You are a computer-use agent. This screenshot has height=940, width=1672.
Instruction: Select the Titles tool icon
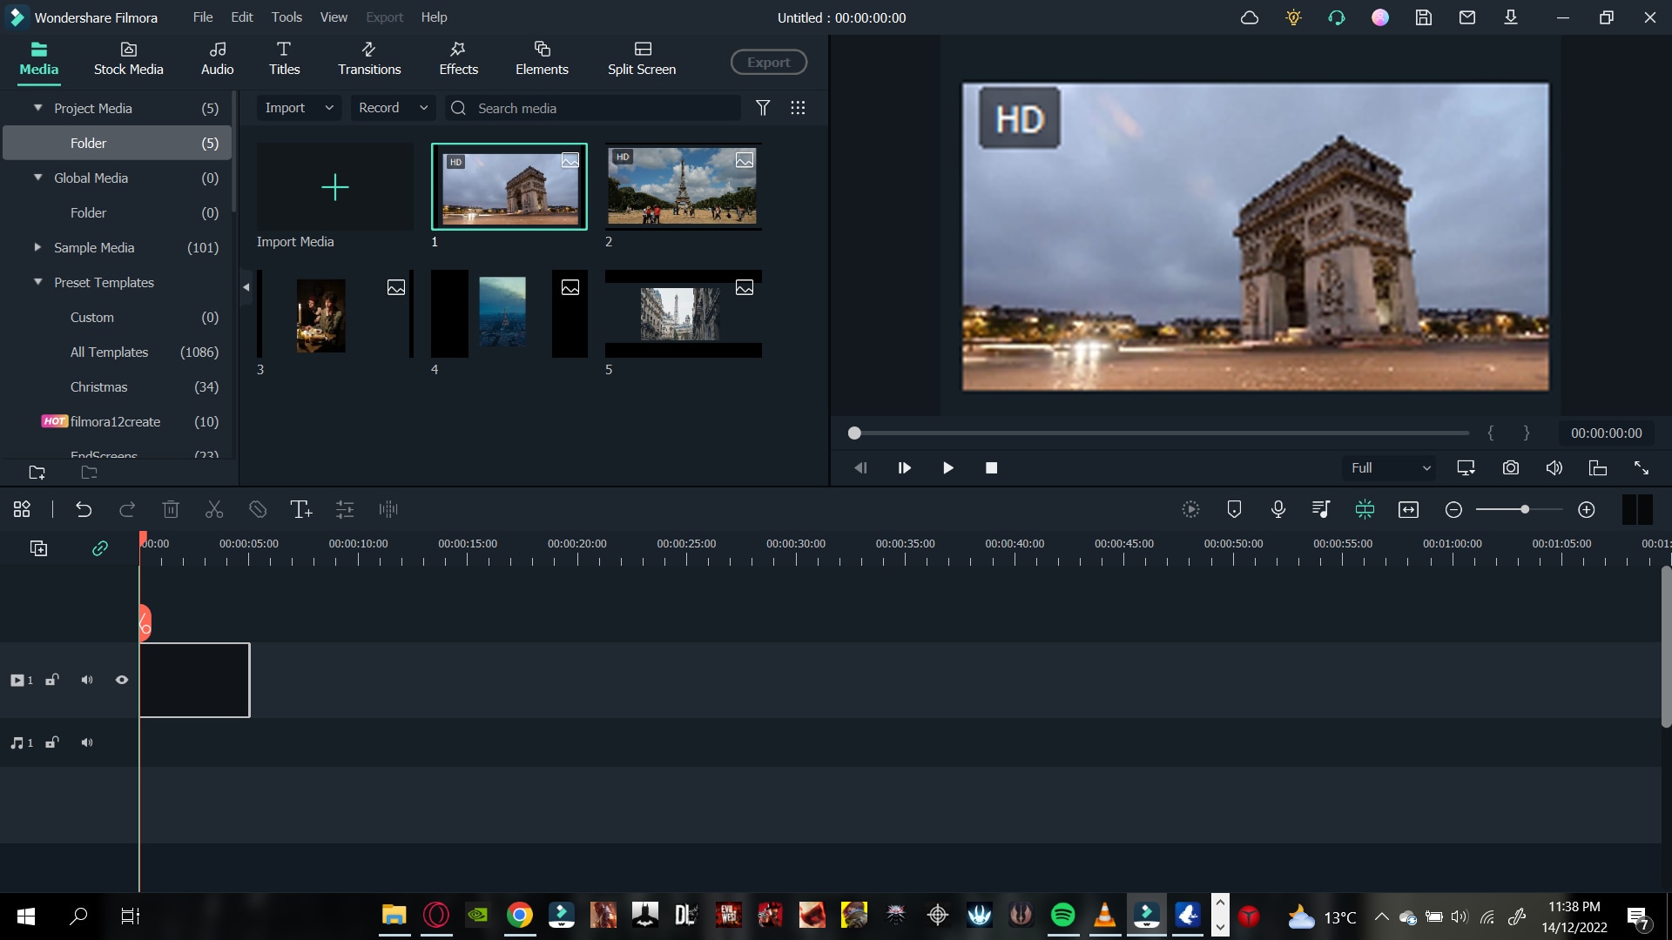coord(285,58)
